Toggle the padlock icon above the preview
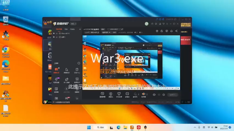The image size is (234, 131). pyautogui.click(x=162, y=31)
